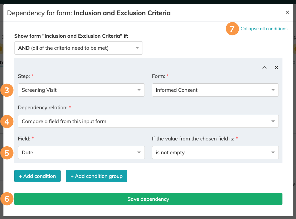Close the dependency dialog with the X
This screenshot has height=219, width=296.
[x=287, y=12]
